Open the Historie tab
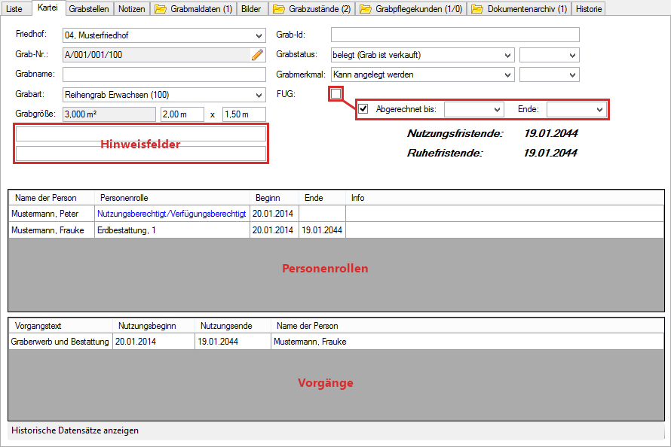The image size is (671, 447). click(x=588, y=9)
